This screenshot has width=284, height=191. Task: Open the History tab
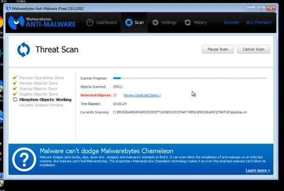click(x=196, y=22)
